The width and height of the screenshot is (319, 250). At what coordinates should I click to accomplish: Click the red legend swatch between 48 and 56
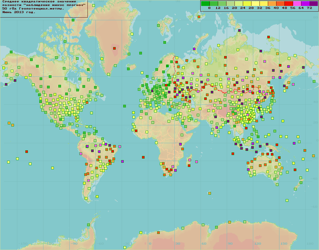pyautogui.click(x=289, y=4)
